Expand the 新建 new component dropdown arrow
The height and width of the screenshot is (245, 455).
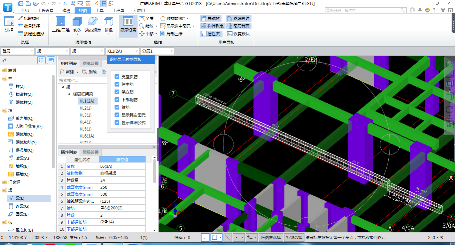(x=77, y=72)
